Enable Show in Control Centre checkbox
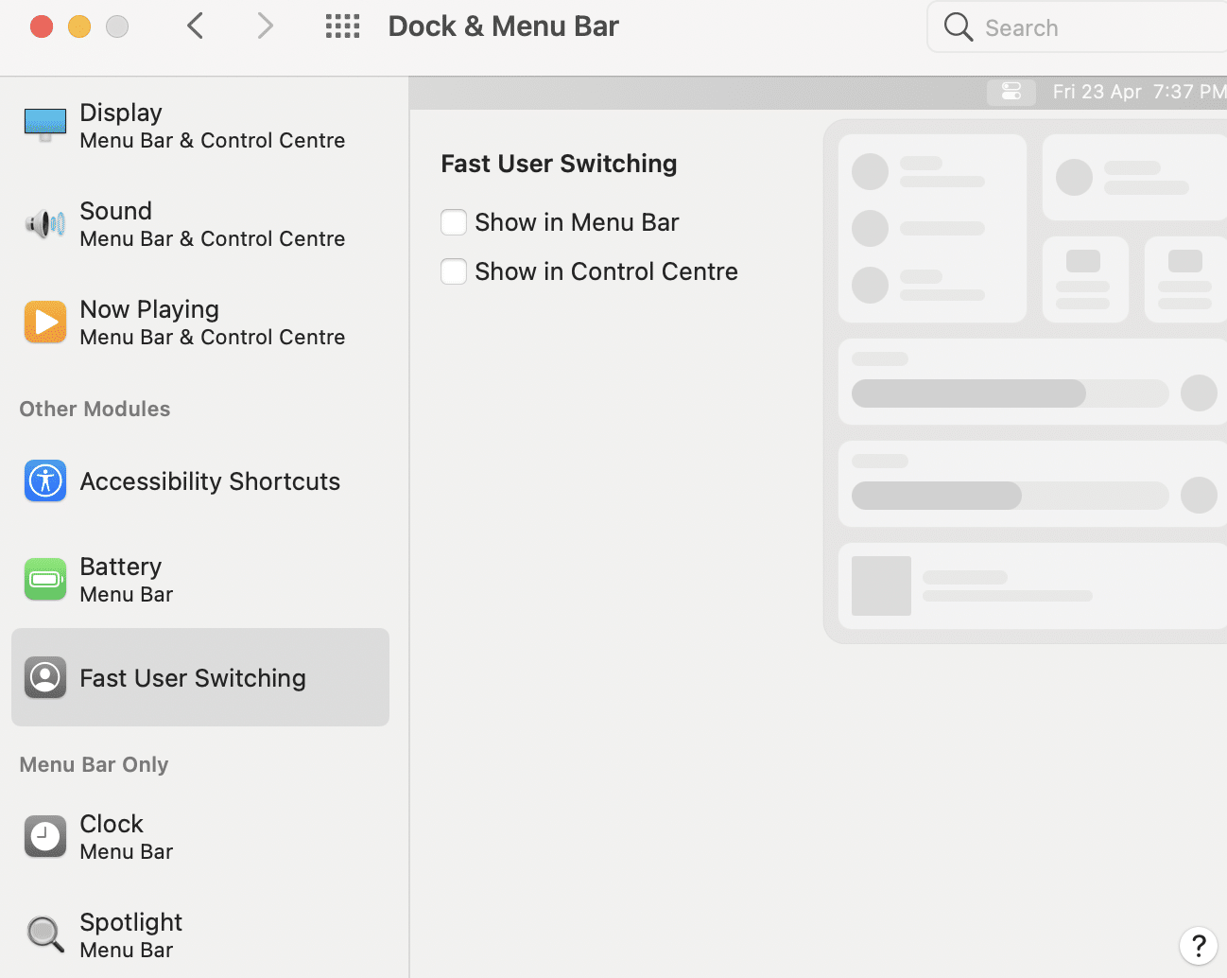Screen dimensions: 1227x978 click(454, 271)
